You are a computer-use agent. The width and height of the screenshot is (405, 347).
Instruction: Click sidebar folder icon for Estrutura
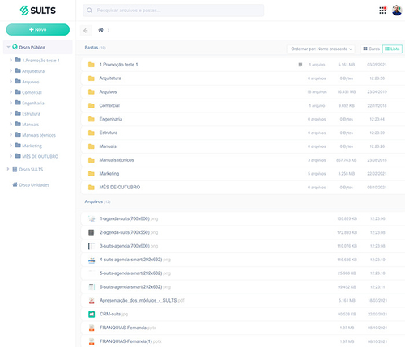point(18,113)
